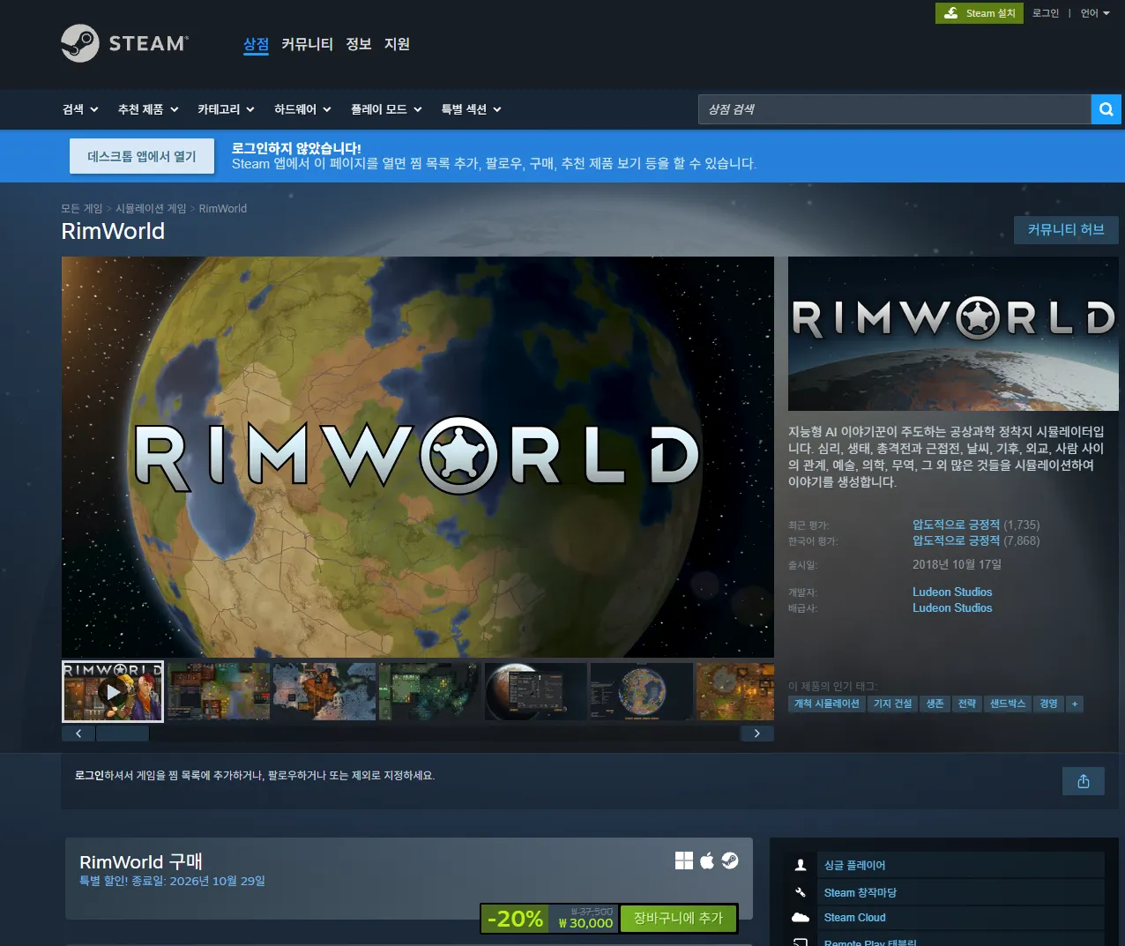Click the SteamOS platform icon

730,860
